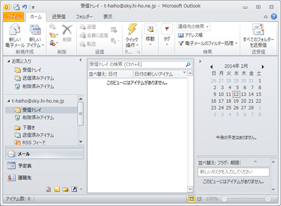Select February 12 in the date navigator
The width and height of the screenshot is (281, 206).
pyautogui.click(x=236, y=94)
